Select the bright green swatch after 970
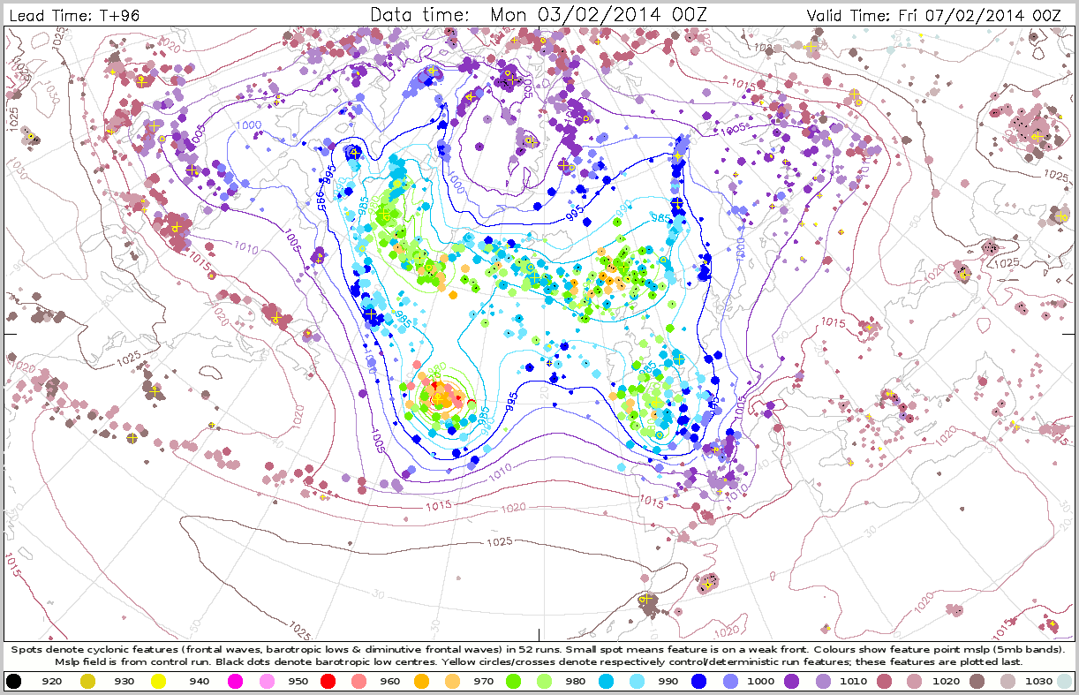Screen dimensions: 1079x695 pyautogui.click(x=514, y=681)
